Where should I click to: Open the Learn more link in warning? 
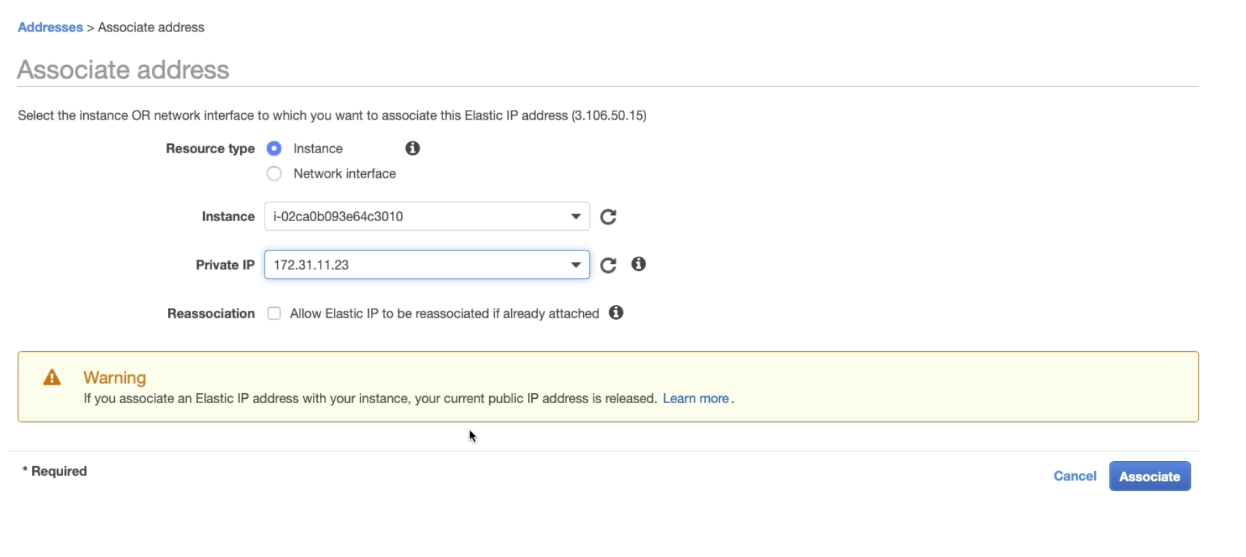click(x=695, y=398)
